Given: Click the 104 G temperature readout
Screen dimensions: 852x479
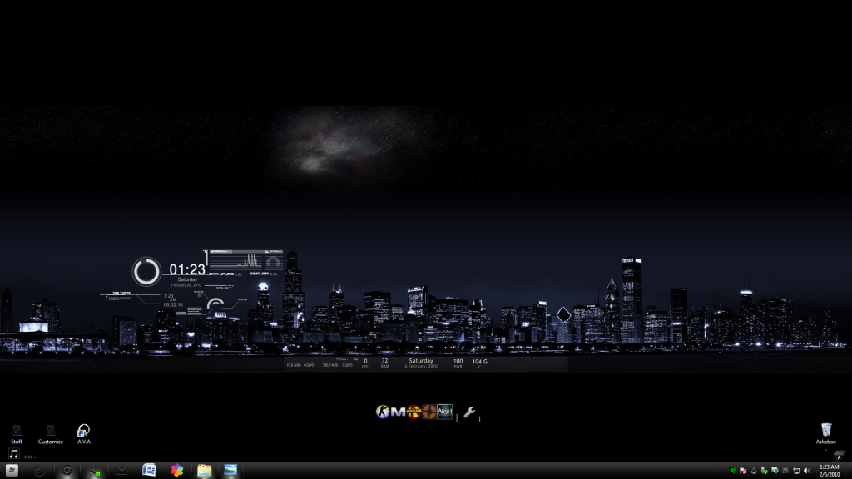Looking at the screenshot, I should [x=480, y=363].
